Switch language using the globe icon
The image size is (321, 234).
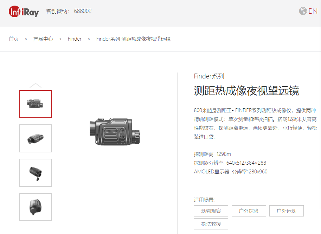tap(303, 11)
